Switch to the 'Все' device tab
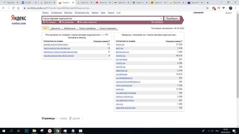Image resolution: width=239 pixels, height=134 pixels. [x=46, y=28]
